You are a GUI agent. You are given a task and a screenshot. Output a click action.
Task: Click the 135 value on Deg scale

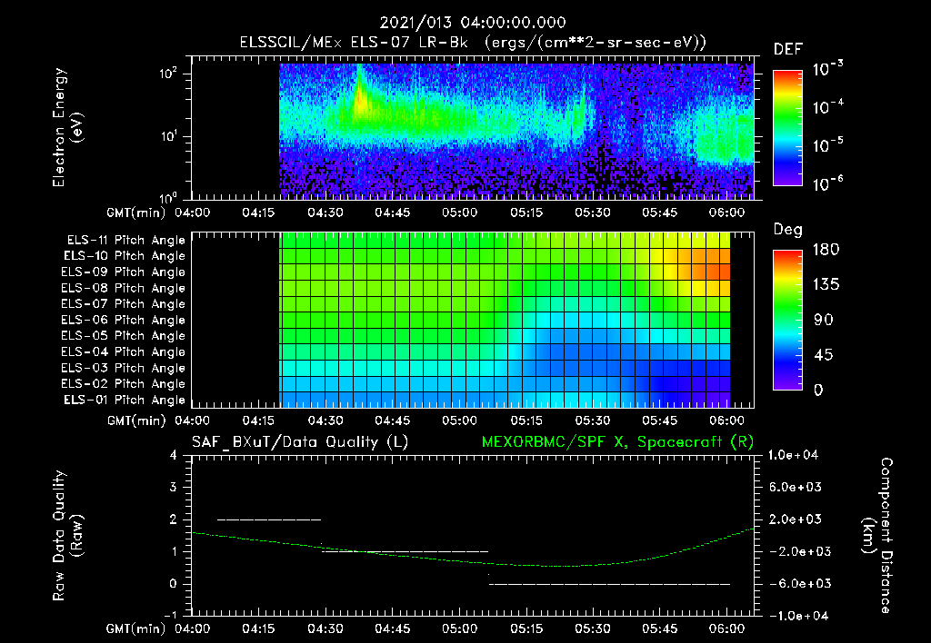pyautogui.click(x=826, y=285)
